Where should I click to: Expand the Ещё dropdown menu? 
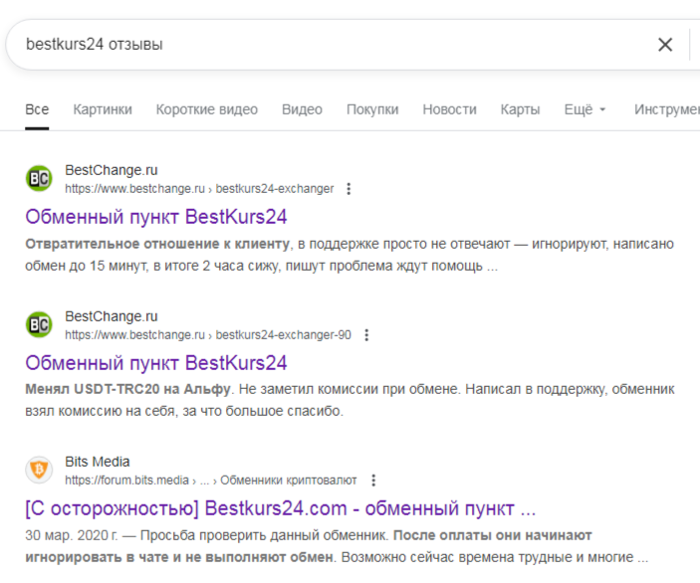click(x=584, y=109)
